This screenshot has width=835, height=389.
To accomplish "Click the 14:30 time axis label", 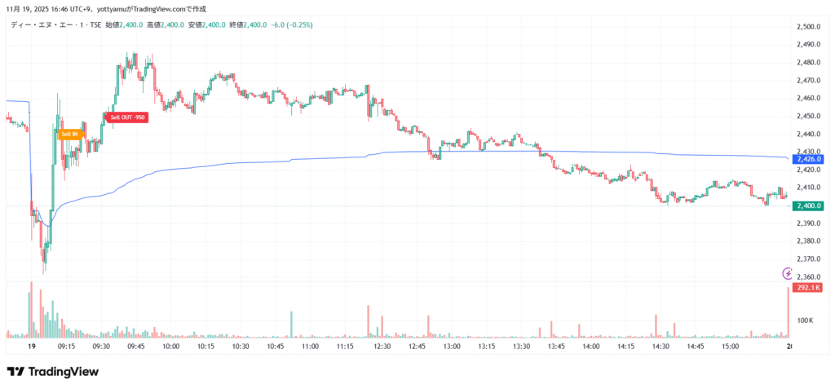I will 660,347.
